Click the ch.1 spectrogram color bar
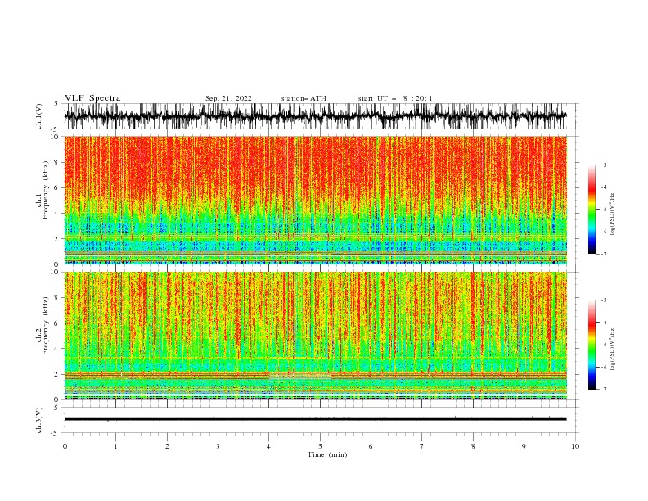This screenshot has width=648, height=501. coord(592,210)
